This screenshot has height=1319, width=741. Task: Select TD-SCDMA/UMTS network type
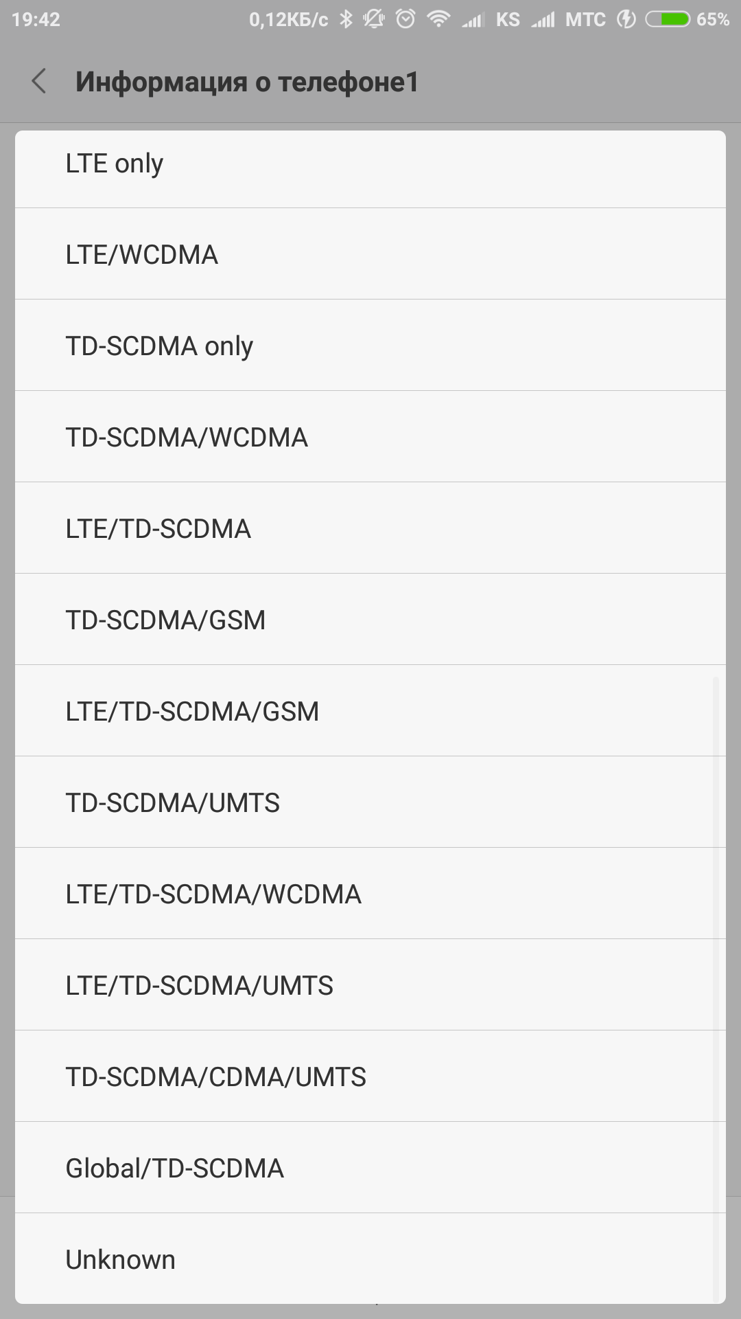coord(370,802)
